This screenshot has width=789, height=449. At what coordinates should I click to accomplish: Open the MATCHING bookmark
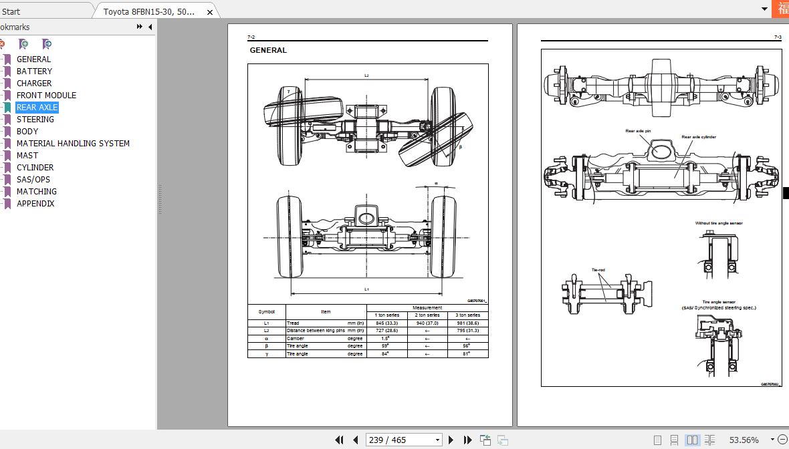(37, 192)
